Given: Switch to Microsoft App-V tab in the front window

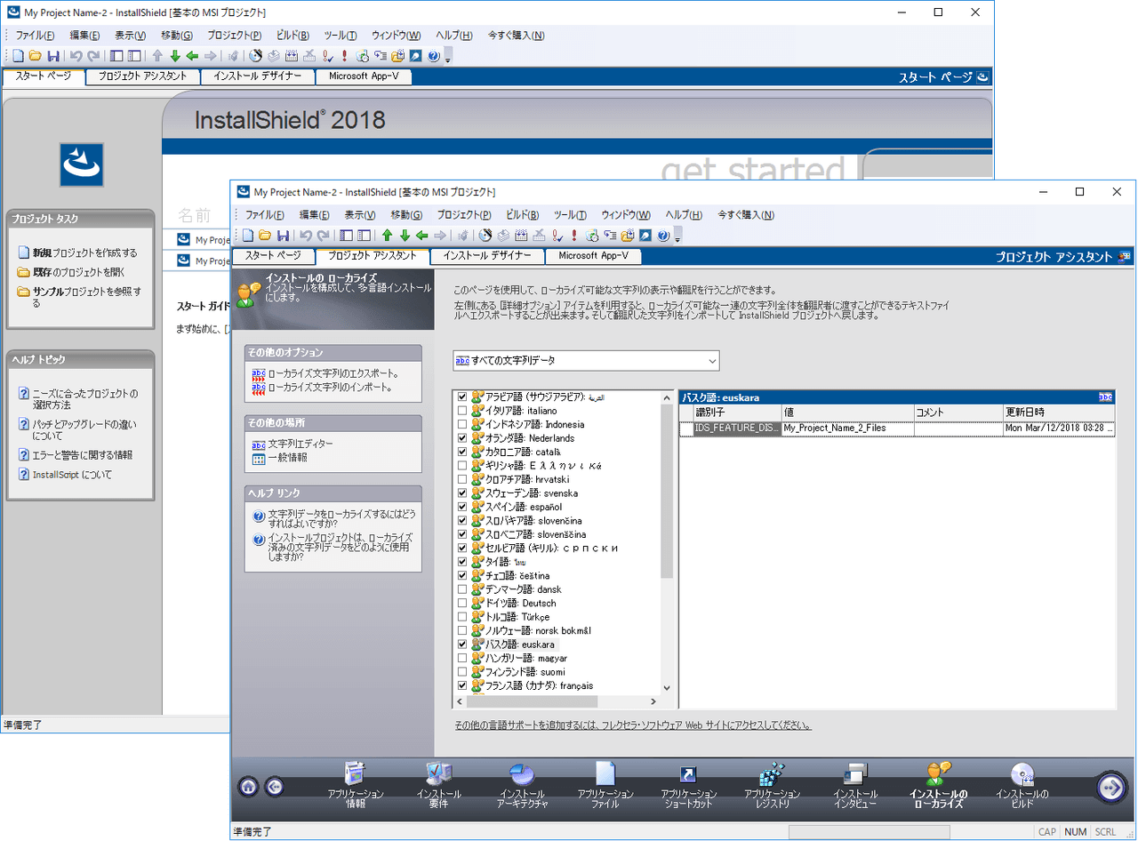Looking at the screenshot, I should (x=593, y=256).
